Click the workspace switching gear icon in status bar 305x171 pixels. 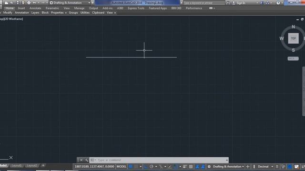point(209,167)
